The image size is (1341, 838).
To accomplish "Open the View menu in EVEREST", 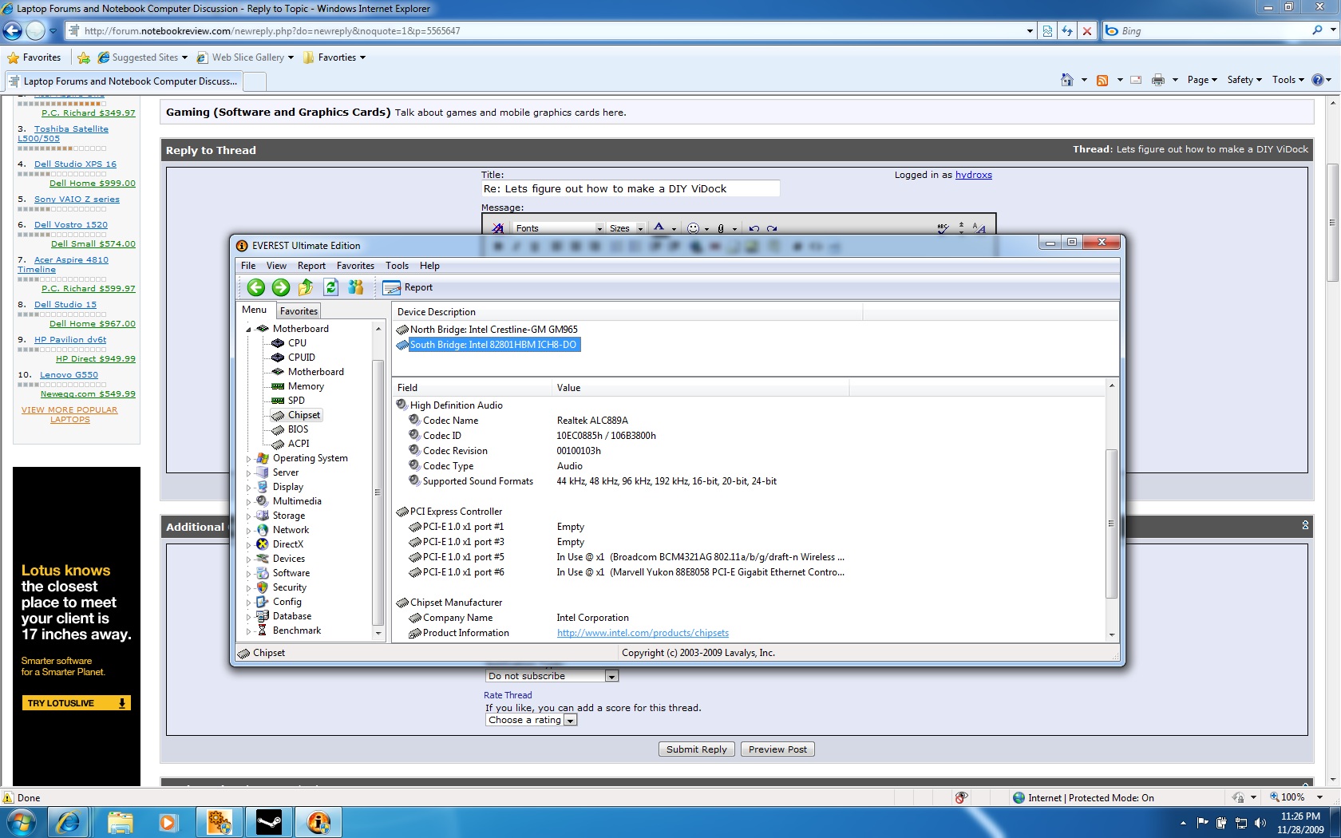I will tap(276, 266).
